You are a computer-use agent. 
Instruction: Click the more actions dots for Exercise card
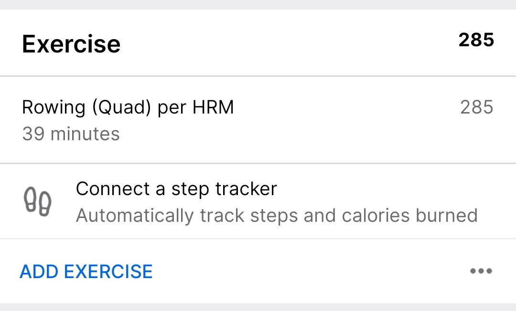click(481, 271)
